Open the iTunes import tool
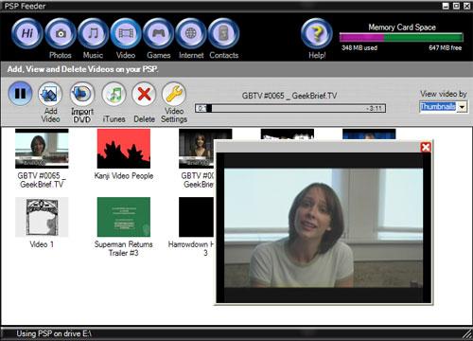The width and height of the screenshot is (473, 341). pos(114,94)
